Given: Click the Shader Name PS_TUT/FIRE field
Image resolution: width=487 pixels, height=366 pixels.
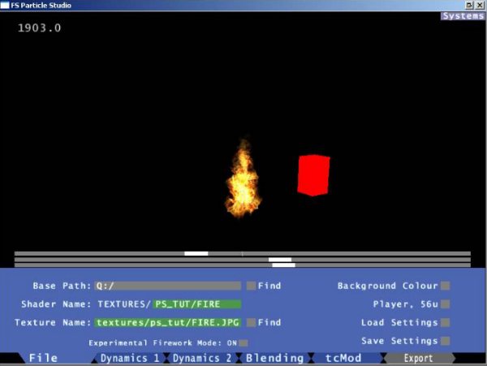Looking at the screenshot, I should [x=198, y=304].
